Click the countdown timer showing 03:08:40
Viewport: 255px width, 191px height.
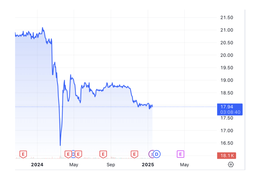pos(229,112)
